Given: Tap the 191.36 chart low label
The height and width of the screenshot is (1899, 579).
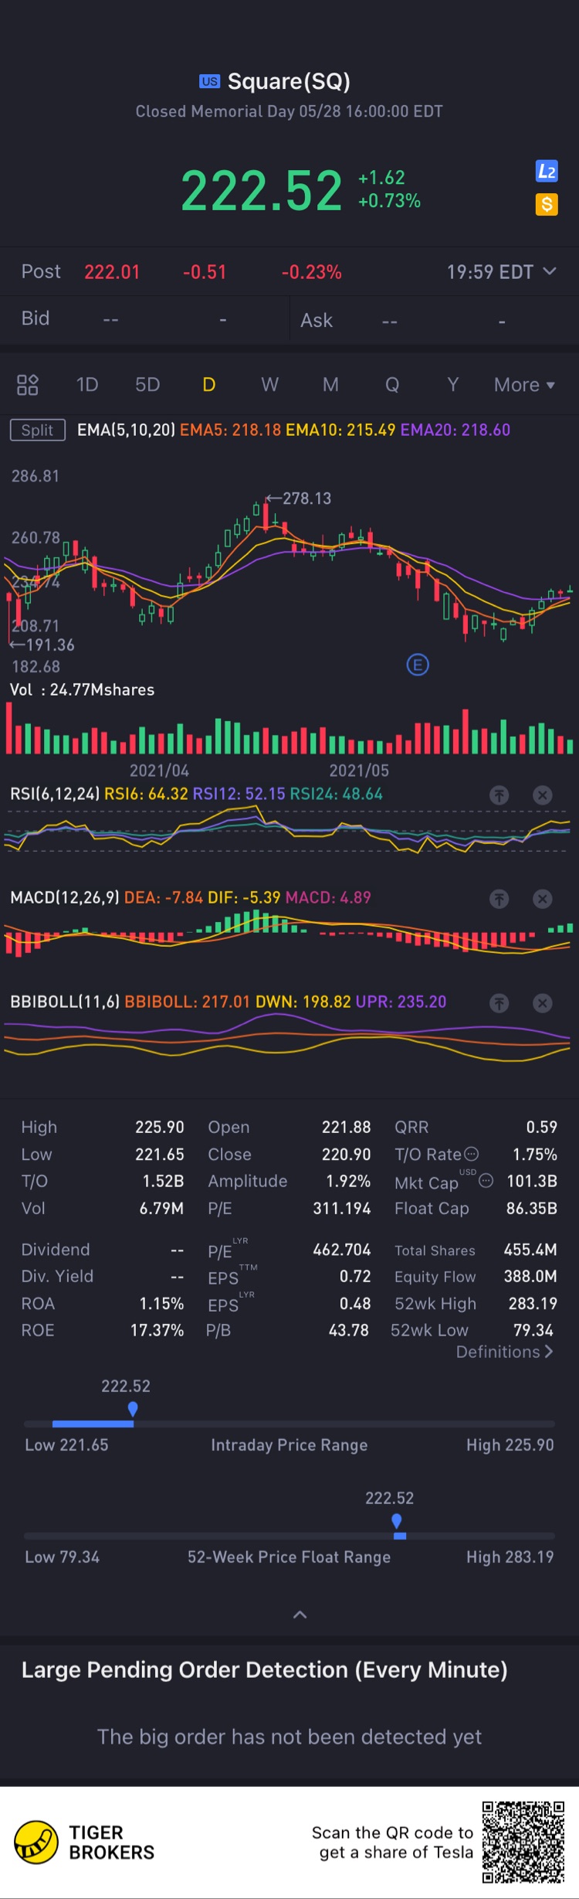Looking at the screenshot, I should [50, 645].
